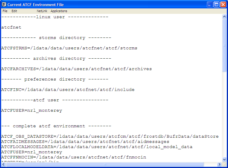Maximize the ATCF Environment File window

pyautogui.click(x=216, y=5)
